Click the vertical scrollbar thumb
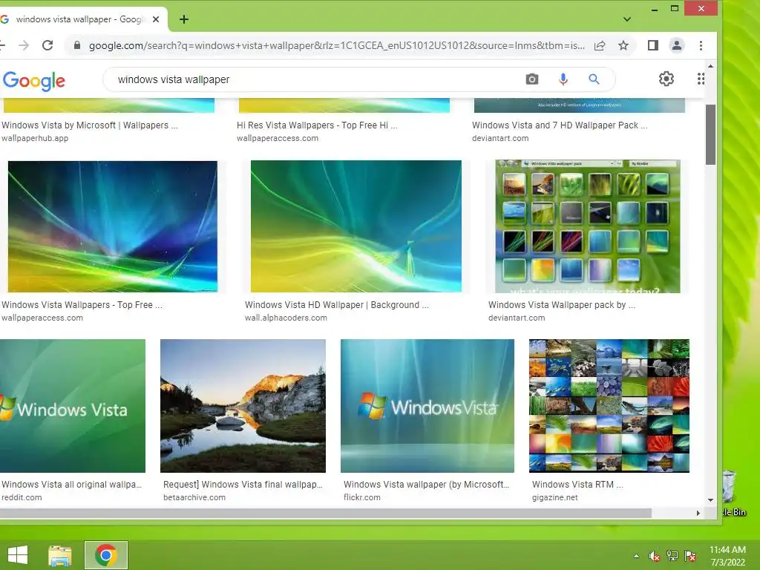The height and width of the screenshot is (570, 760). [x=710, y=134]
